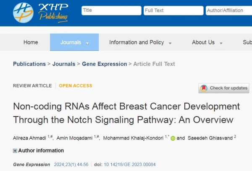
Task: Open the 2024;23(1):44-56 issue link
Action: [x=71, y=165]
